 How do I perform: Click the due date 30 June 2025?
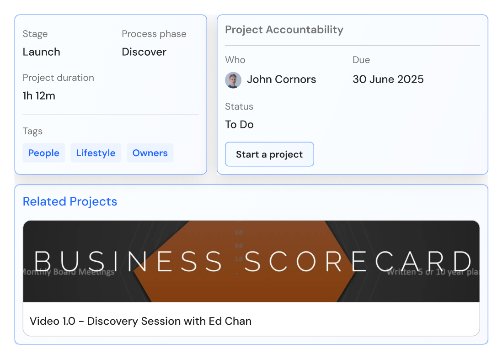(388, 79)
